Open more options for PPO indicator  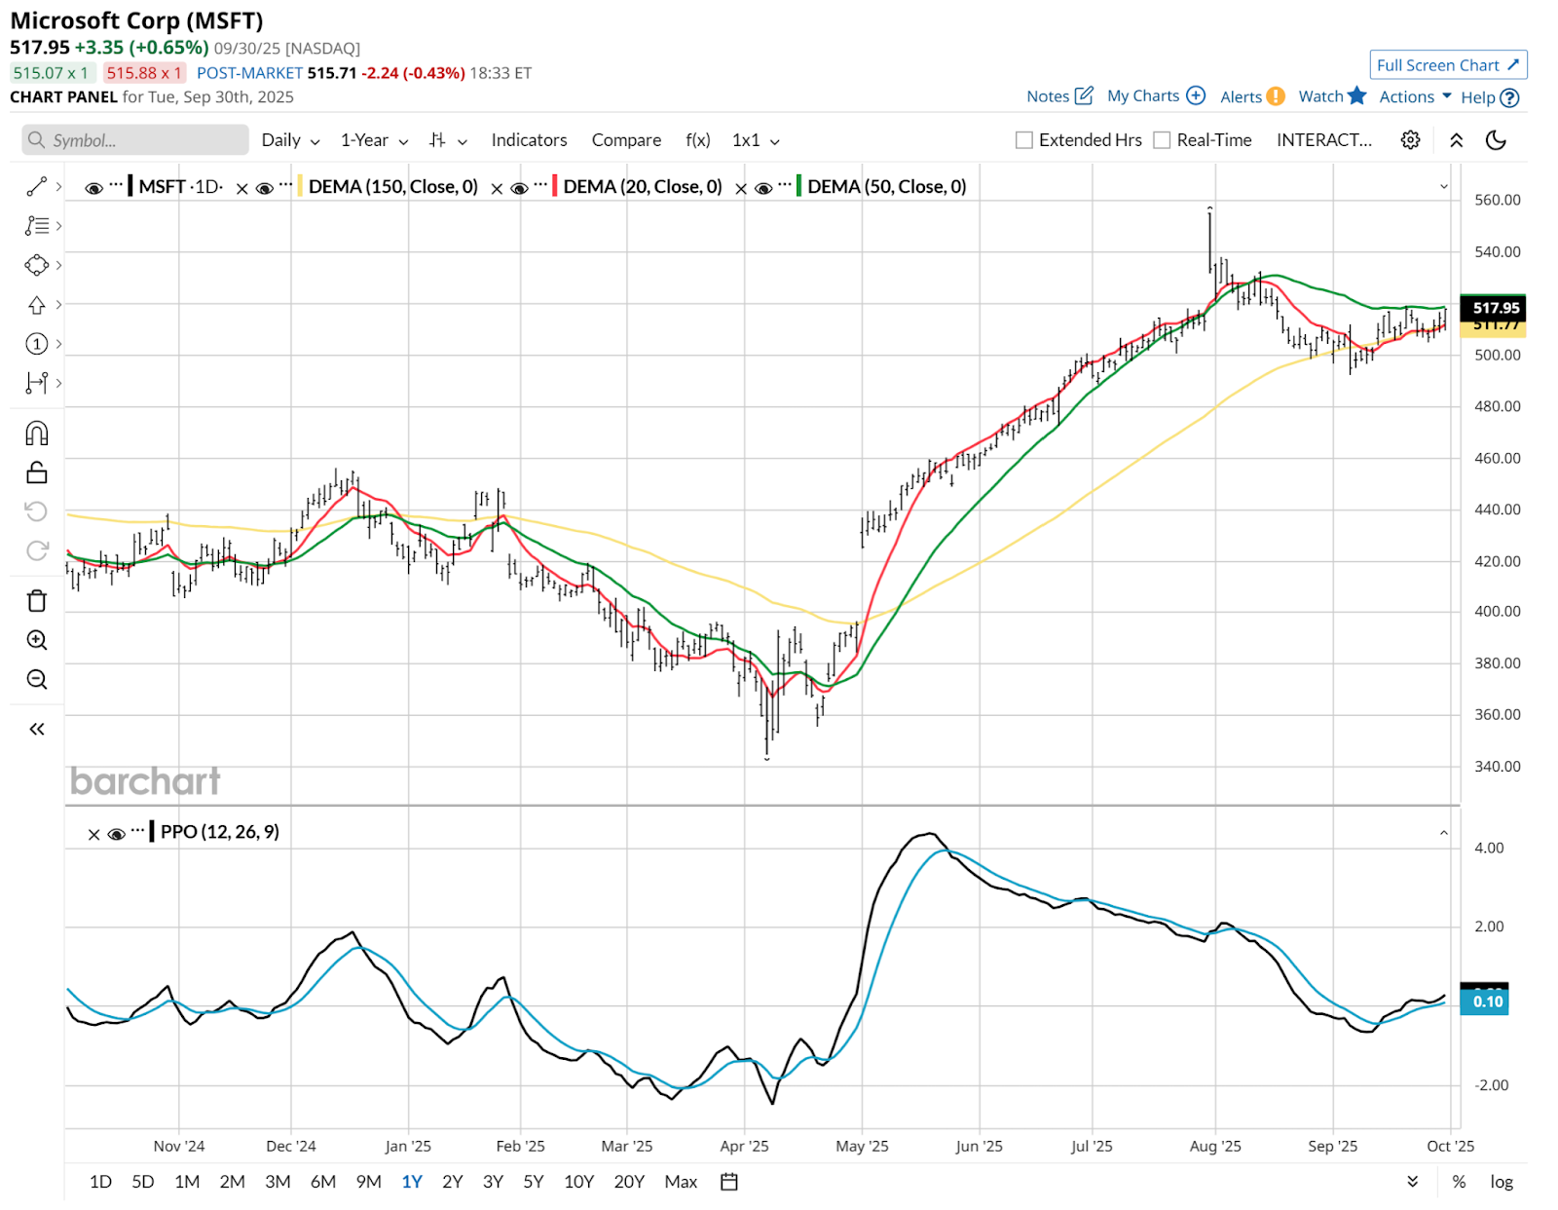pyautogui.click(x=138, y=830)
